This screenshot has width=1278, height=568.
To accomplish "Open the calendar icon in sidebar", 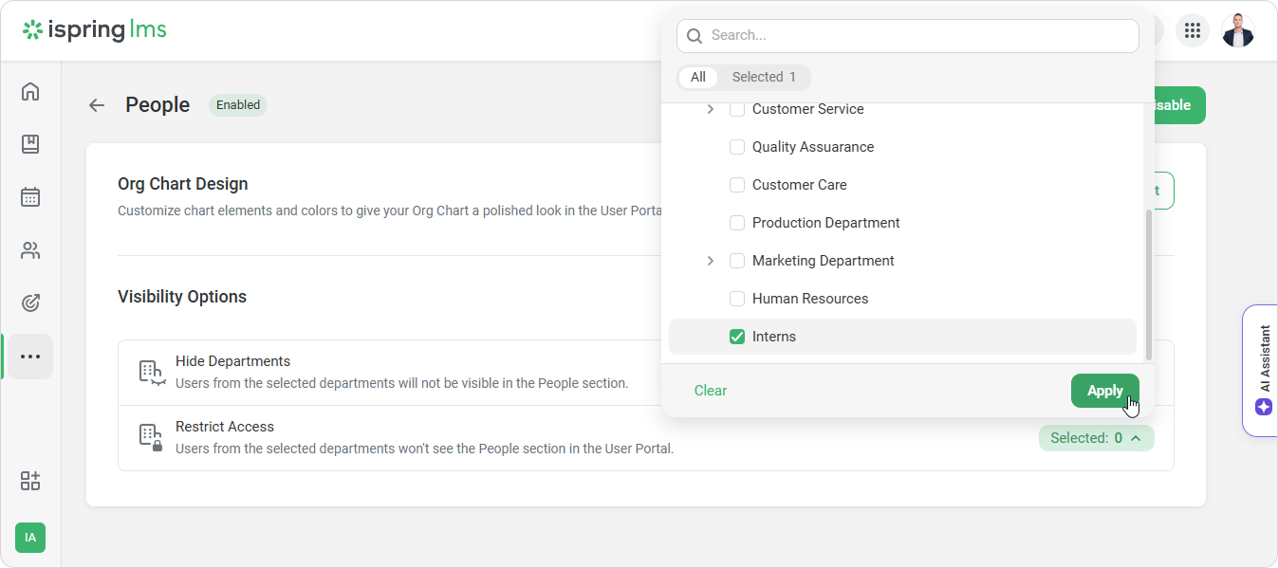I will point(30,197).
